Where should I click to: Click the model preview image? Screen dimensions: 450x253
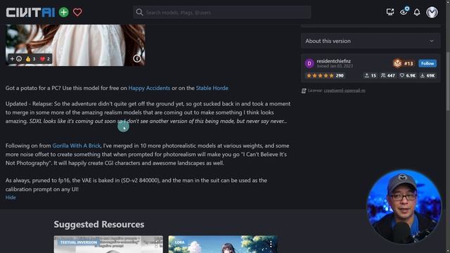pos(75,45)
